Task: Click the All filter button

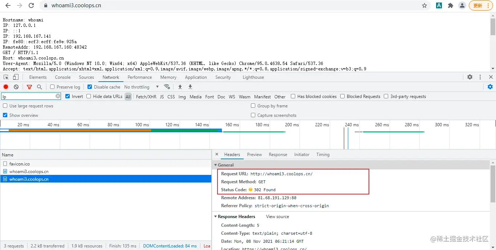Action: click(128, 97)
